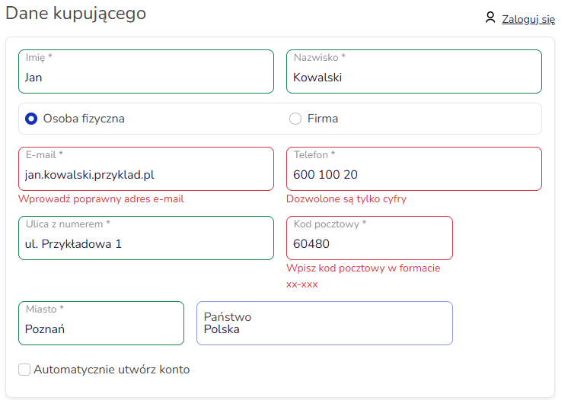Click into the E-mail input field
The image size is (571, 400).
(146, 169)
